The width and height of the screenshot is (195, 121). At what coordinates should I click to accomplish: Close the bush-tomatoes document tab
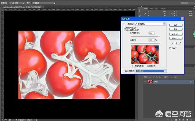click(43, 7)
